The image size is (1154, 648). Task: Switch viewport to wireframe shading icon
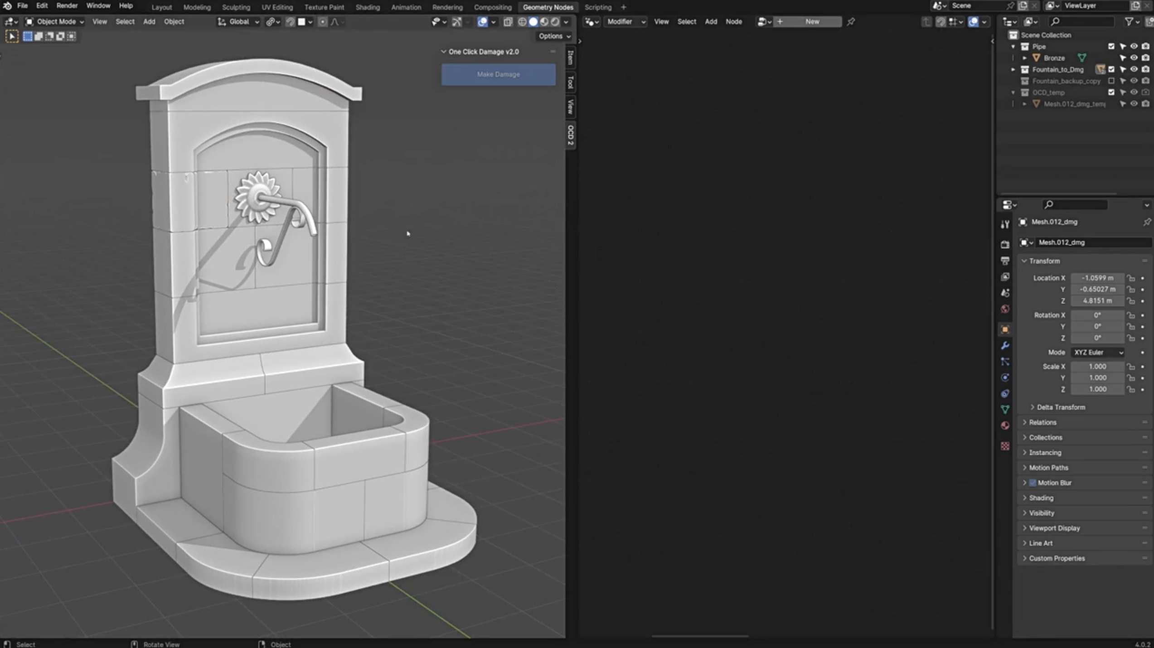click(522, 22)
